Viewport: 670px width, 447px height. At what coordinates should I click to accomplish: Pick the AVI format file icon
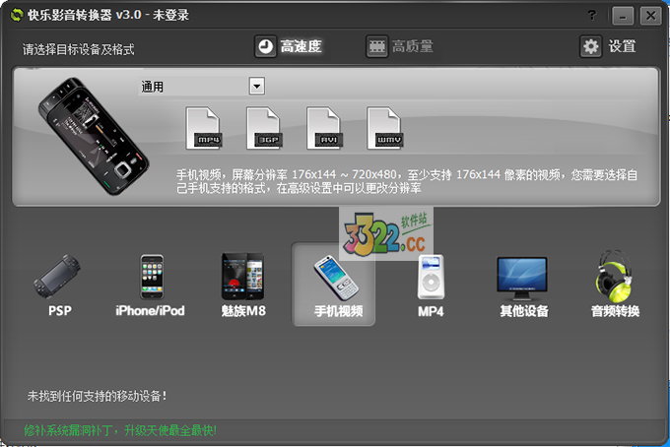click(324, 128)
